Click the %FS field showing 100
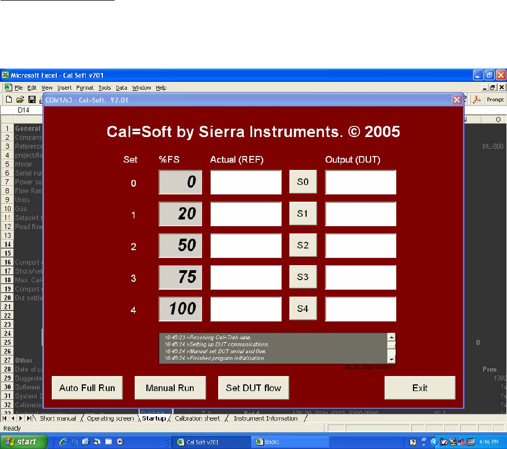Viewport: 507px width, 449px height. 180,309
